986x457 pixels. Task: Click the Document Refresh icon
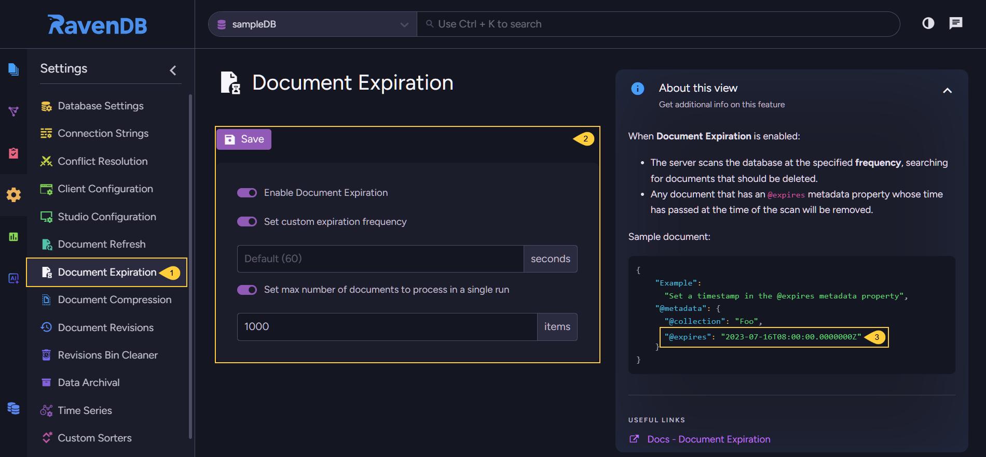click(46, 245)
